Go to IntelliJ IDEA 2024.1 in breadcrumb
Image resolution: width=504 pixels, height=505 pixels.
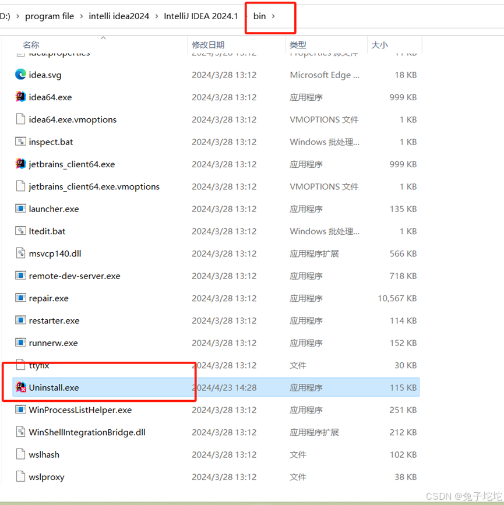click(201, 16)
